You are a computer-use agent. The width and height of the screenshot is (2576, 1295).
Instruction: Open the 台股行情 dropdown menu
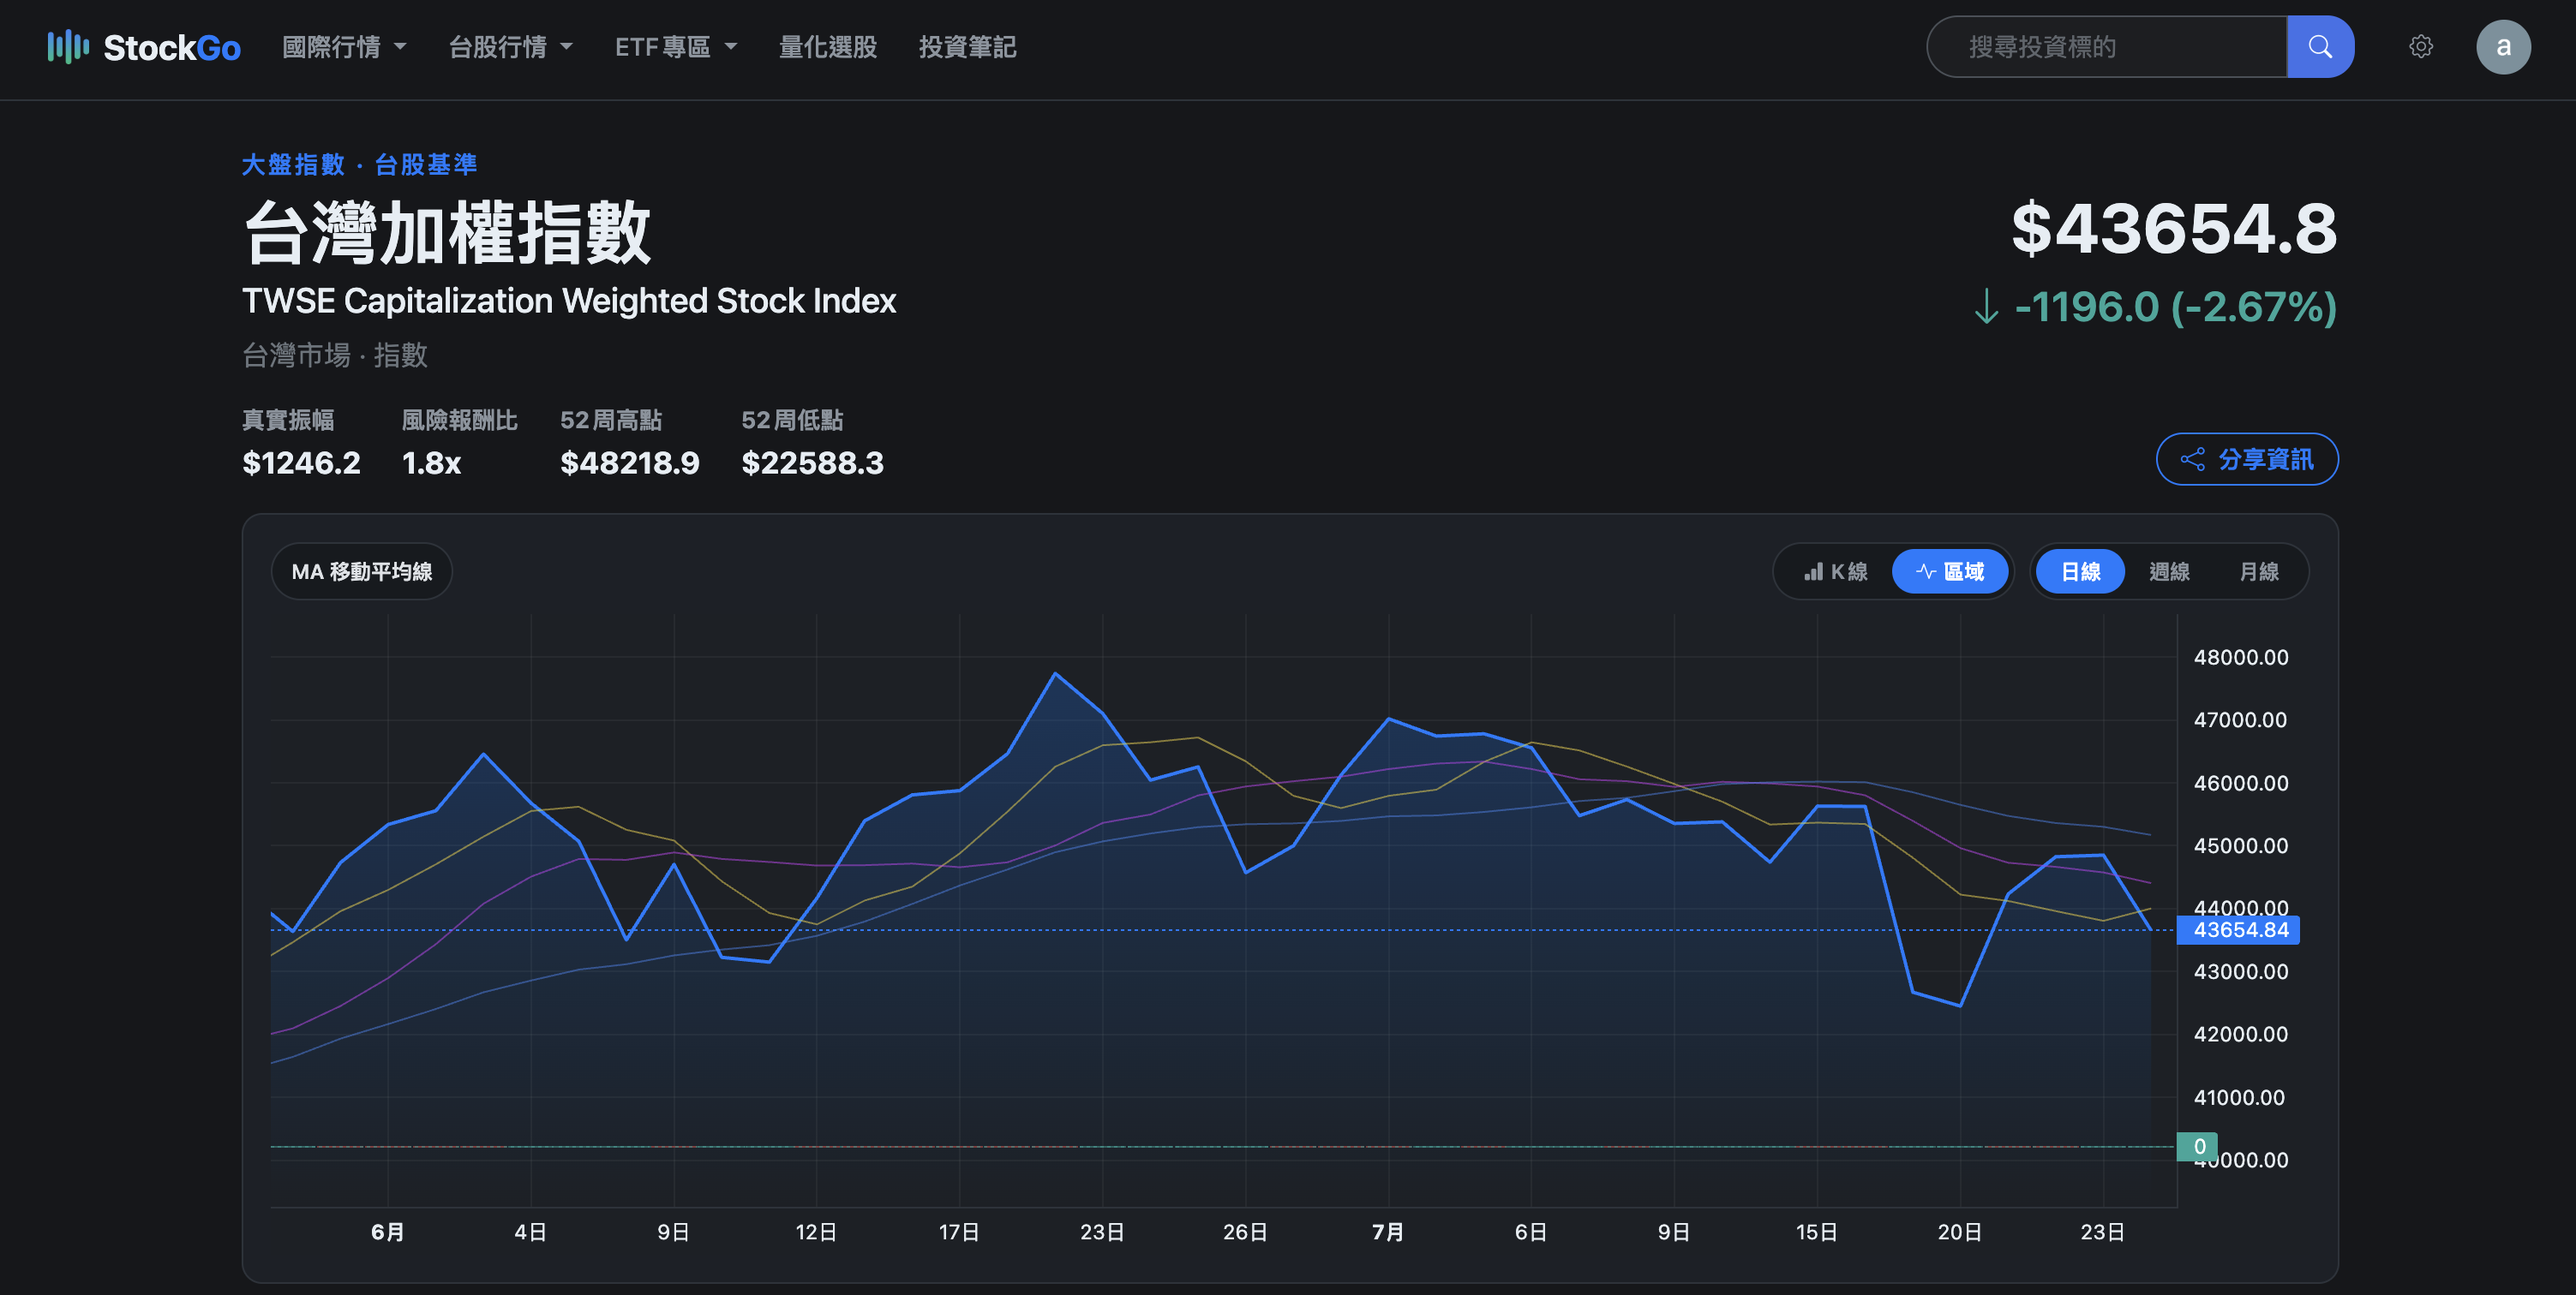510,47
